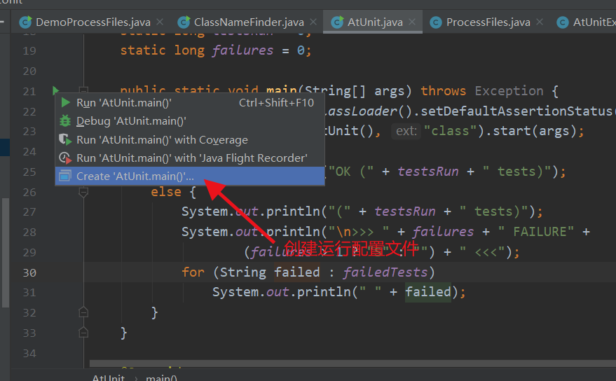Click the horizontal editor scrollbar

point(353,363)
